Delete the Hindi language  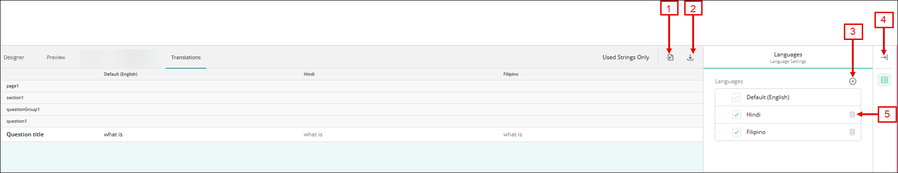tap(852, 115)
